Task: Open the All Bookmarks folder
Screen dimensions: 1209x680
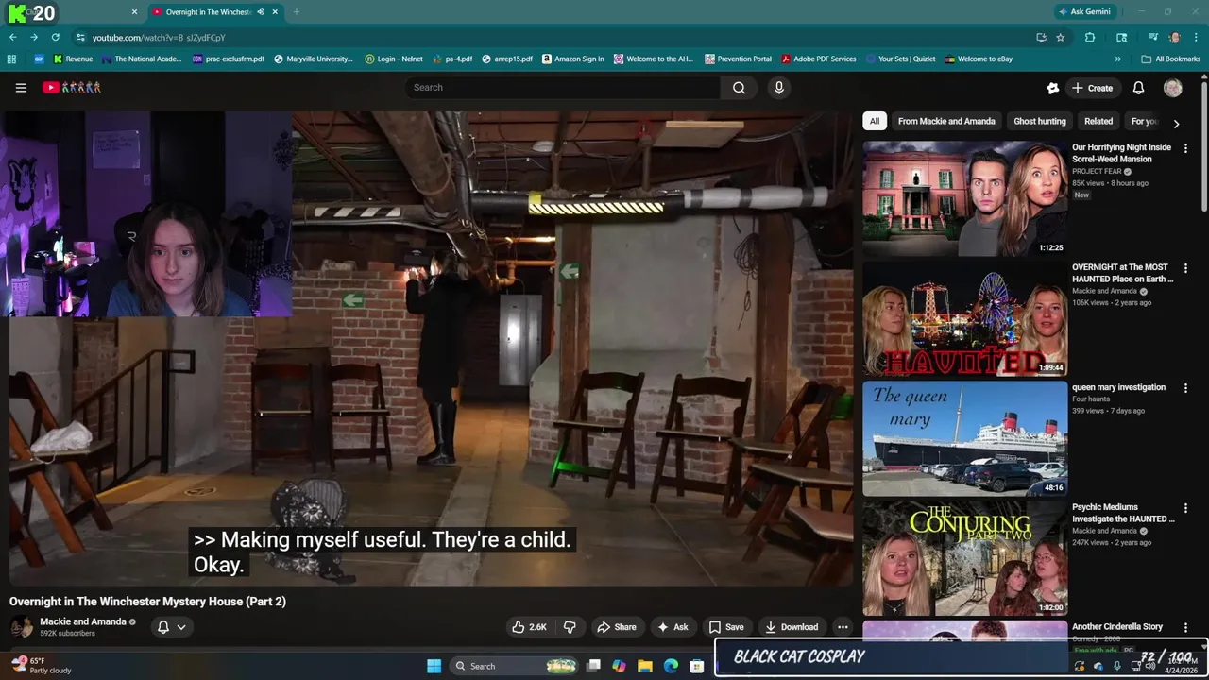Action: coord(1171,59)
